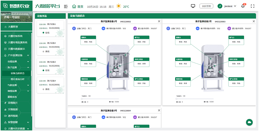Viewport: 259px width, 131px height.
Task: Collapse the sidebar with the hamburger icon
Action: [x=66, y=6]
